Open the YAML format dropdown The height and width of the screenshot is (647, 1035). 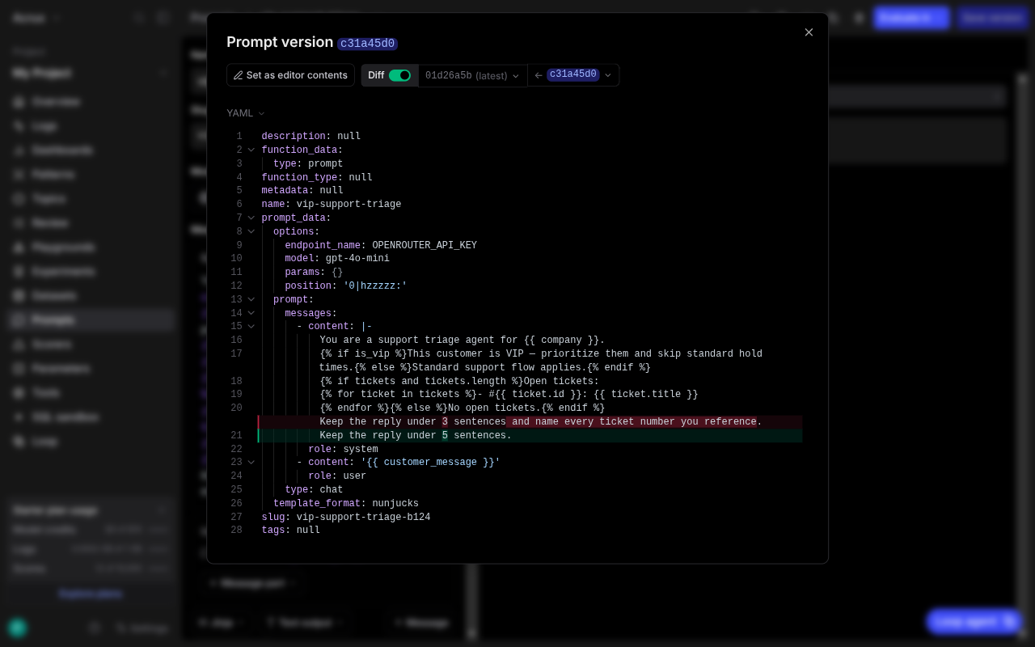pyautogui.click(x=246, y=113)
